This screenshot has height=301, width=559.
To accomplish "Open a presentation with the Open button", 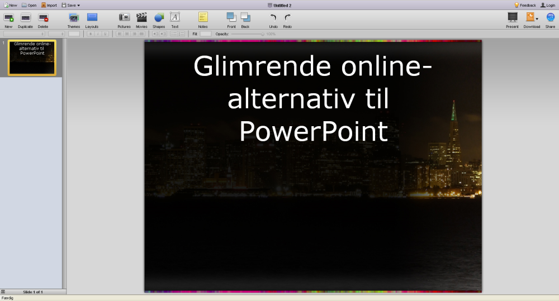I will click(x=29, y=5).
